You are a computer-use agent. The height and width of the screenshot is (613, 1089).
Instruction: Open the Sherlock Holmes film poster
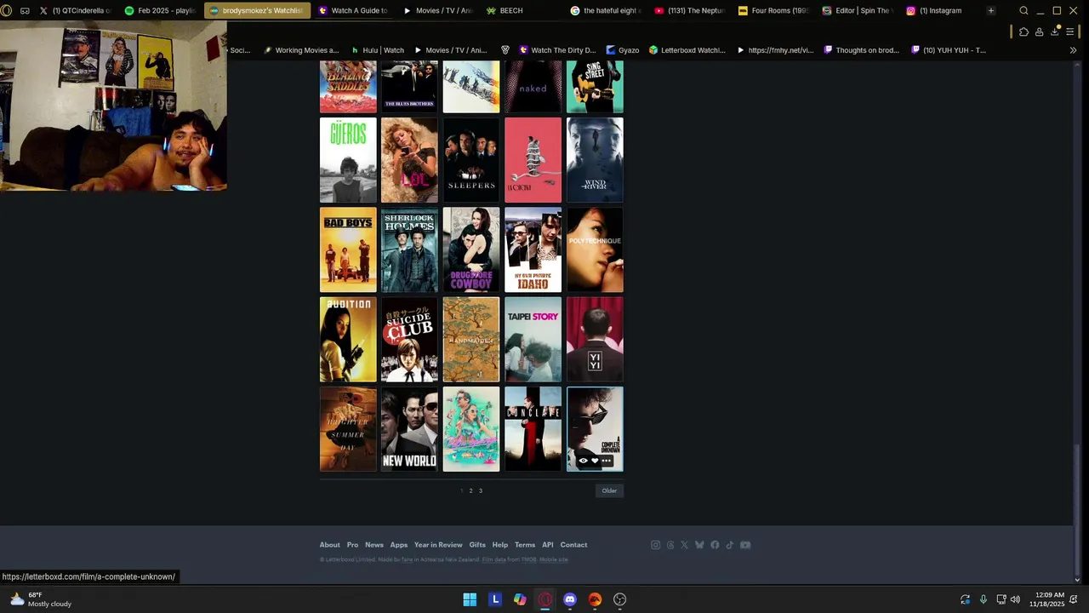[409, 250]
